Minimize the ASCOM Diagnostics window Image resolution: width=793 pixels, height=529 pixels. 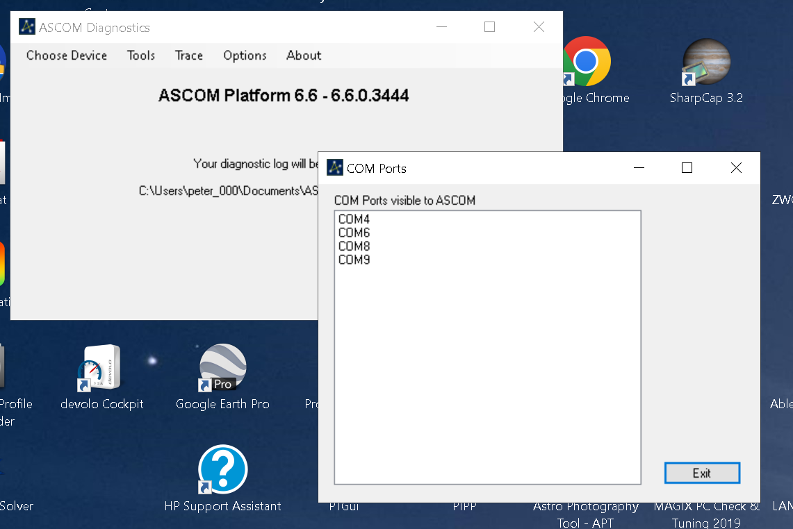tap(441, 27)
